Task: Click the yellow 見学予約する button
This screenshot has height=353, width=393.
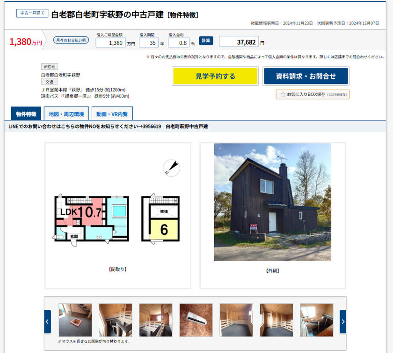Action: pos(215,76)
